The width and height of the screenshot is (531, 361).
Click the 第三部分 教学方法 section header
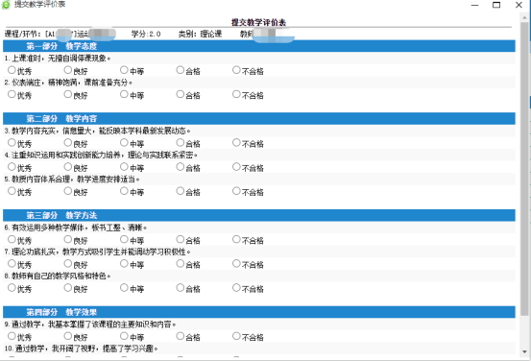coord(259,215)
